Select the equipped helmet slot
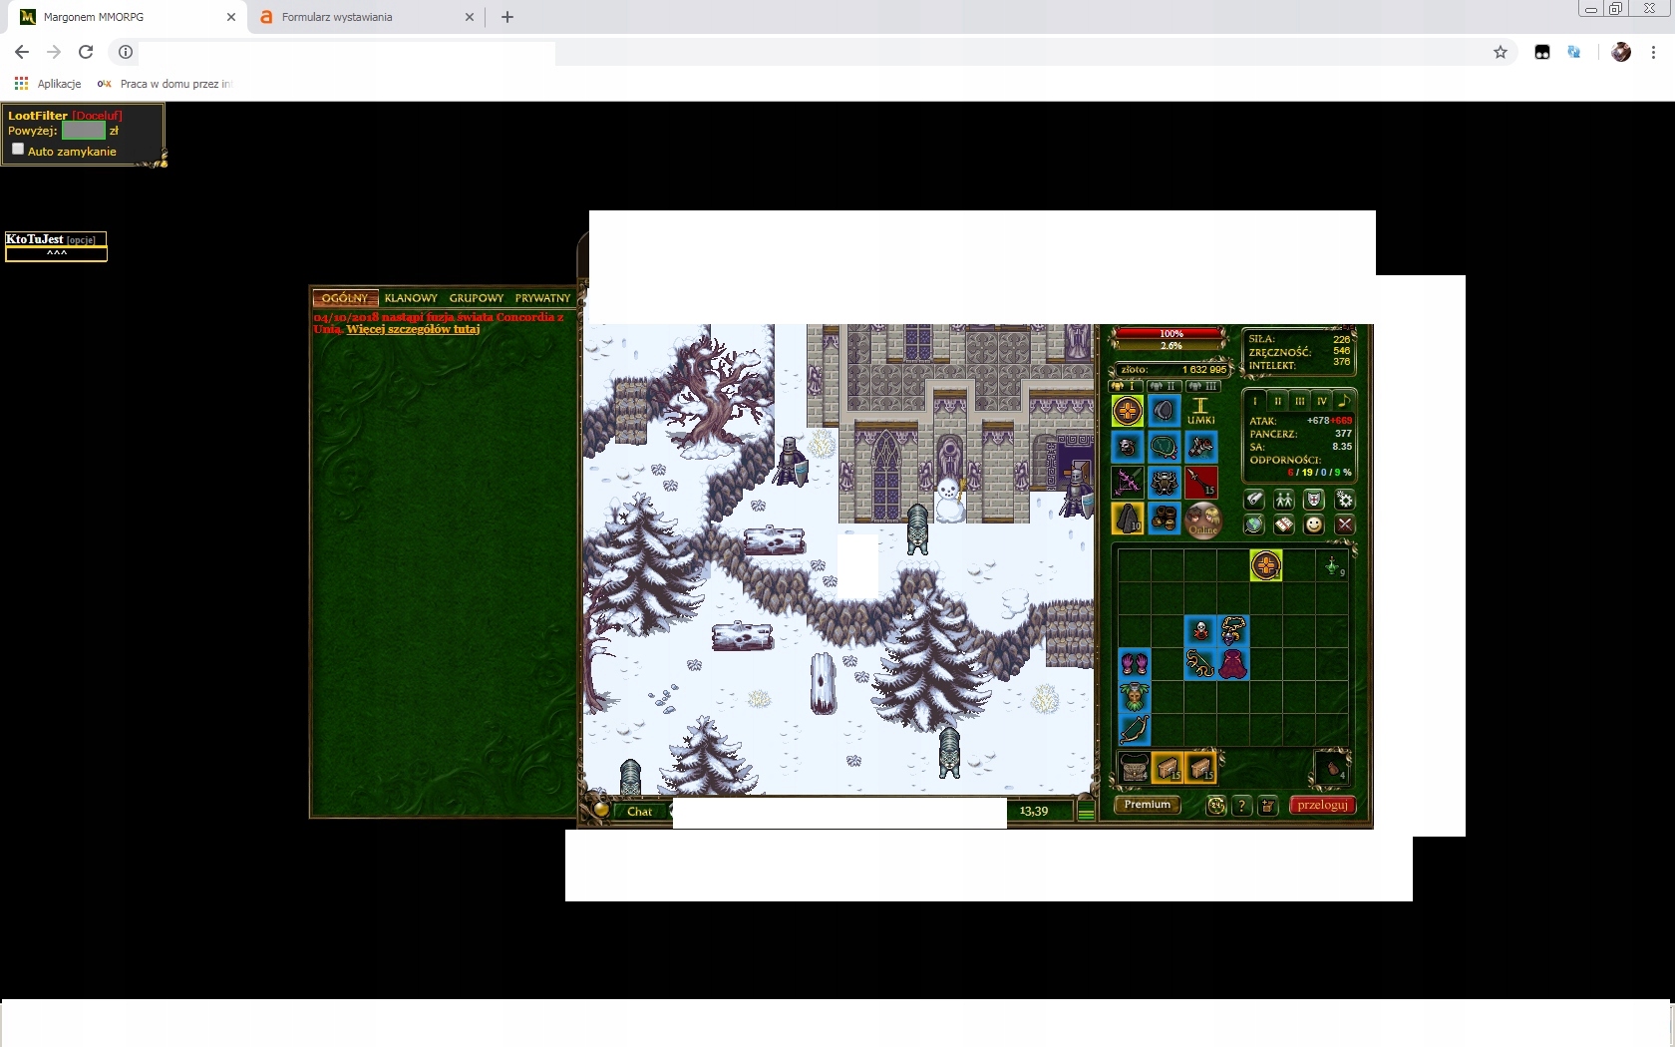This screenshot has width=1675, height=1047. pyautogui.click(x=1164, y=411)
